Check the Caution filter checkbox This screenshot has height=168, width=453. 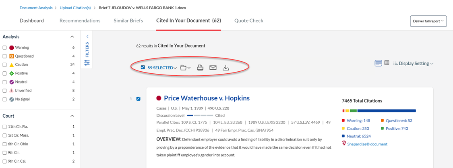4,65
